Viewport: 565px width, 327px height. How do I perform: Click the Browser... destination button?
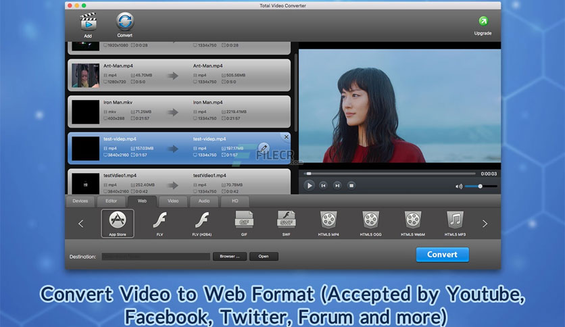click(x=230, y=257)
